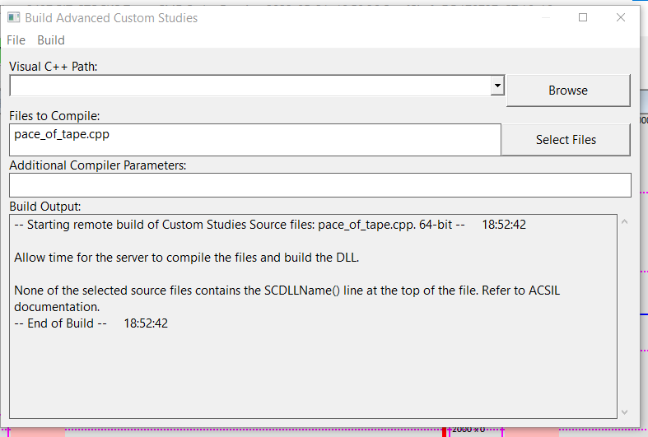
Task: Open the Build menu
Action: 51,40
